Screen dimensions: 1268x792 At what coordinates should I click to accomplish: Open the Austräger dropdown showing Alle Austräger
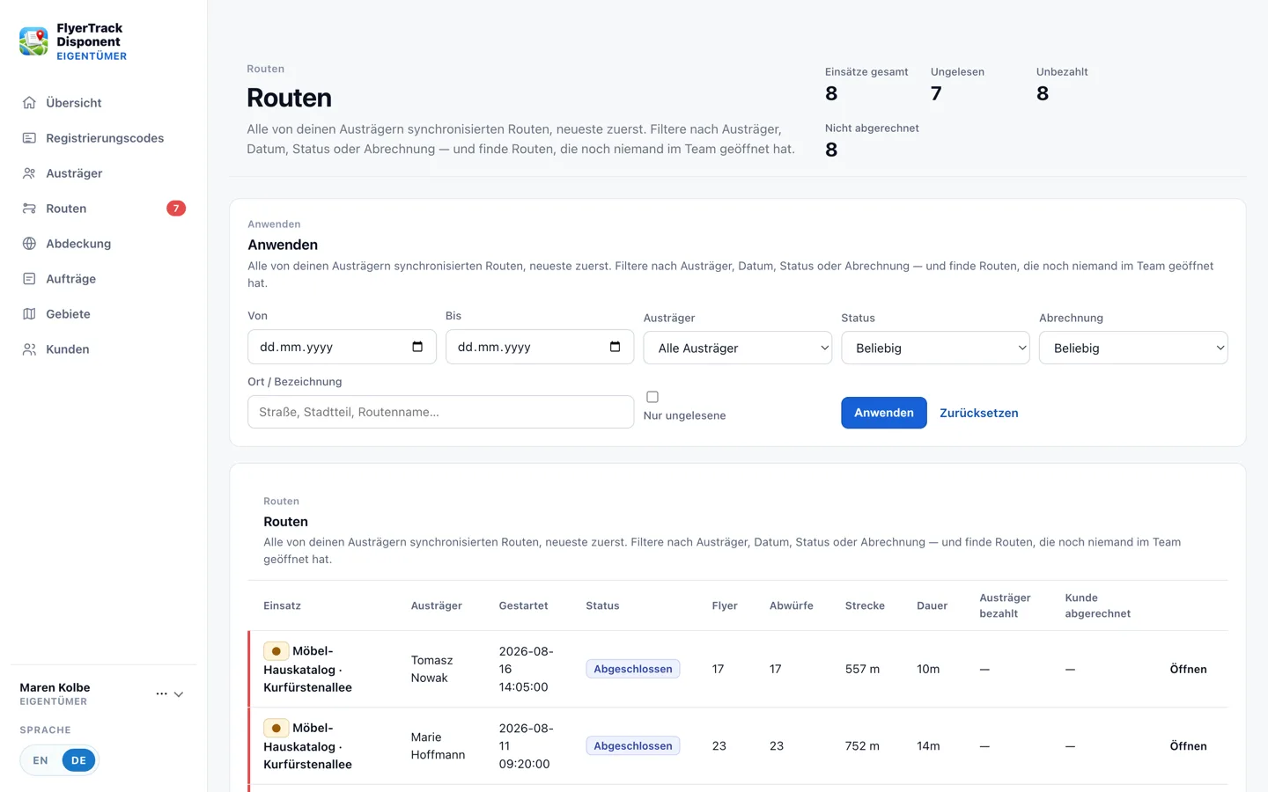[738, 348]
